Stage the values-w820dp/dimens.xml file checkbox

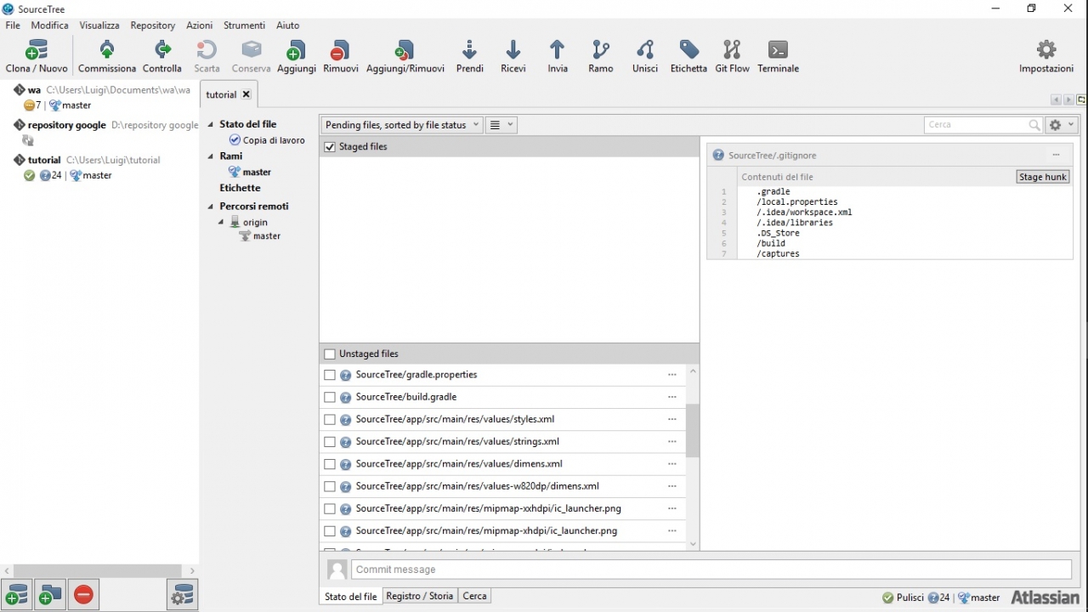pos(330,486)
